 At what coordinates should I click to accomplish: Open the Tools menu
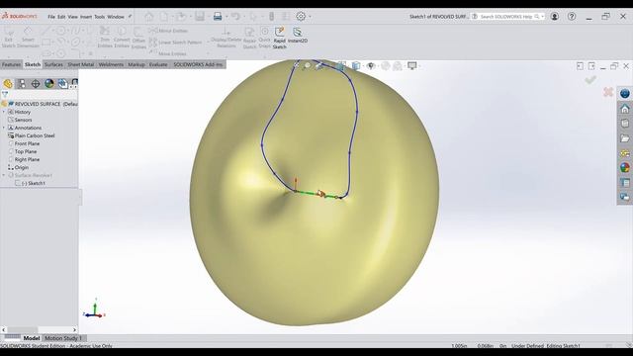point(99,17)
